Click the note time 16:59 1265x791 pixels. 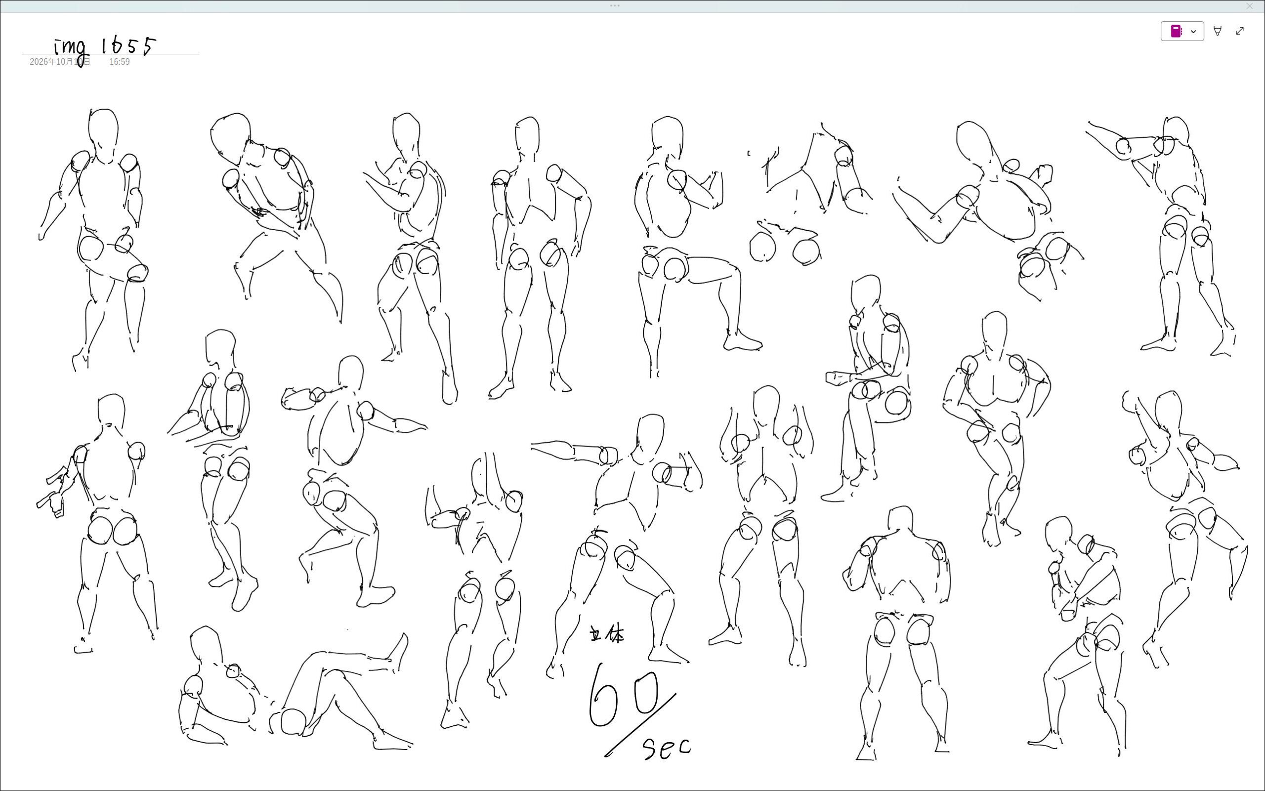coord(119,62)
